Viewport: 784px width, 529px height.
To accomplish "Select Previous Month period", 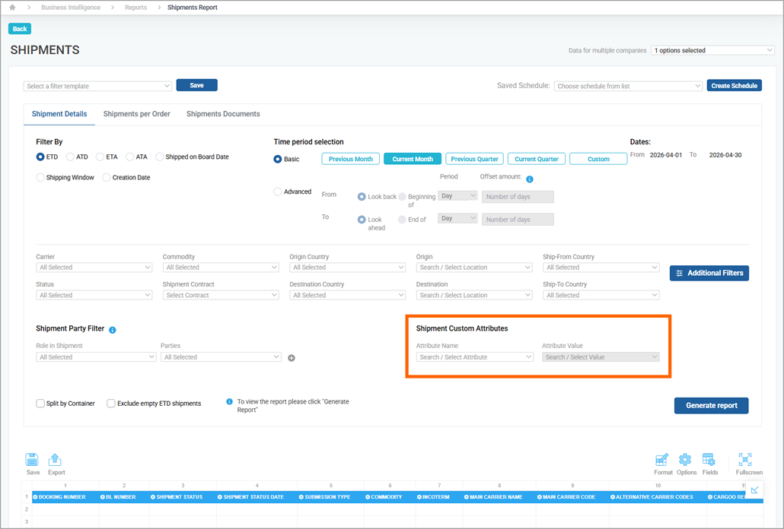I will 350,159.
